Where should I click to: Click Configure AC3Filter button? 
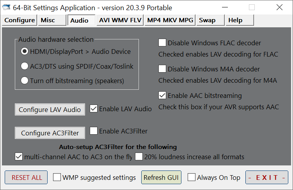coord(50,133)
